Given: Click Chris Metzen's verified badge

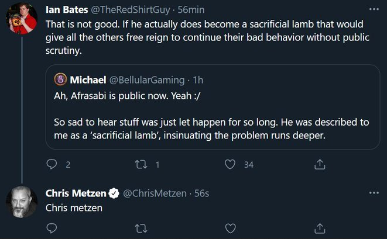Looking at the screenshot, I should [112, 193].
